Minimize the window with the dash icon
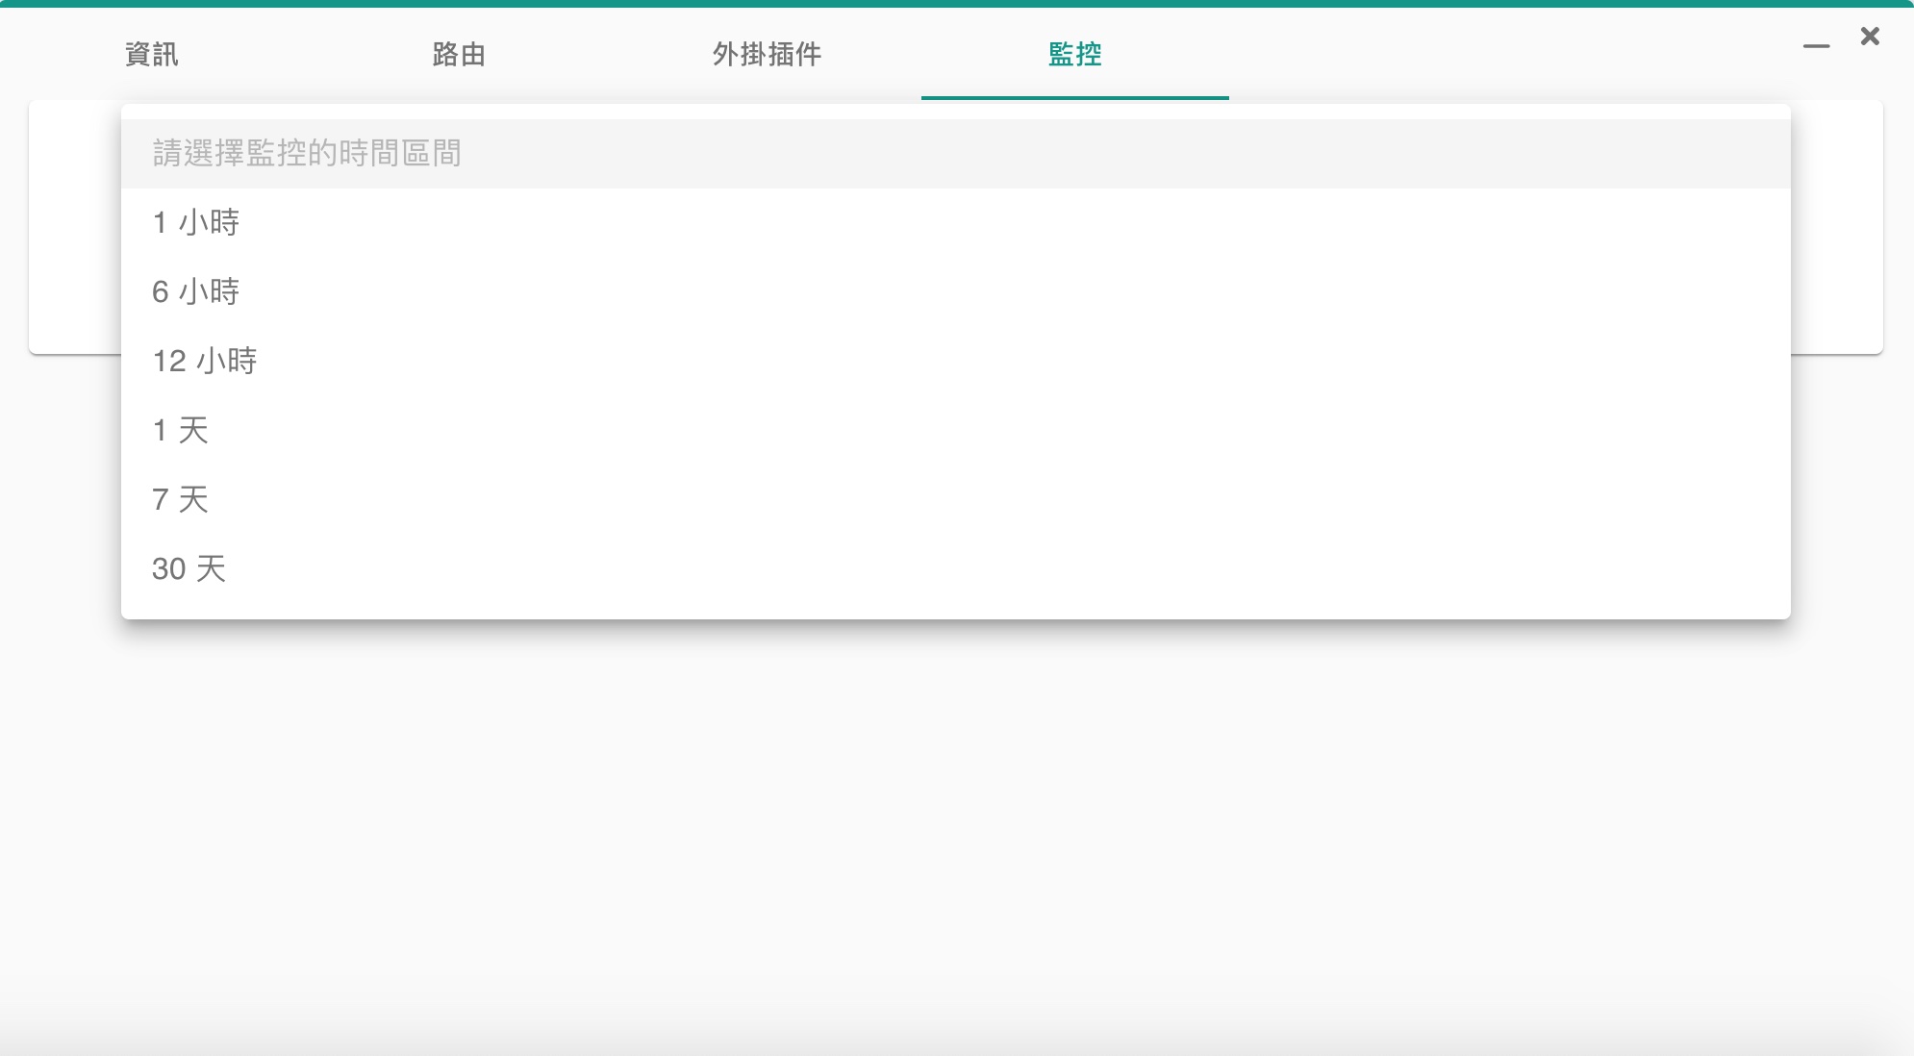Image resolution: width=1914 pixels, height=1056 pixels. click(x=1816, y=45)
